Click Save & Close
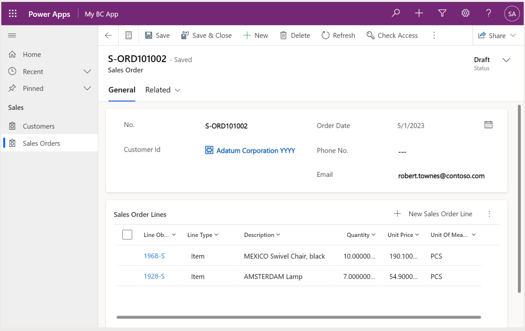Screen dimensions: 525x331 [x=206, y=35]
